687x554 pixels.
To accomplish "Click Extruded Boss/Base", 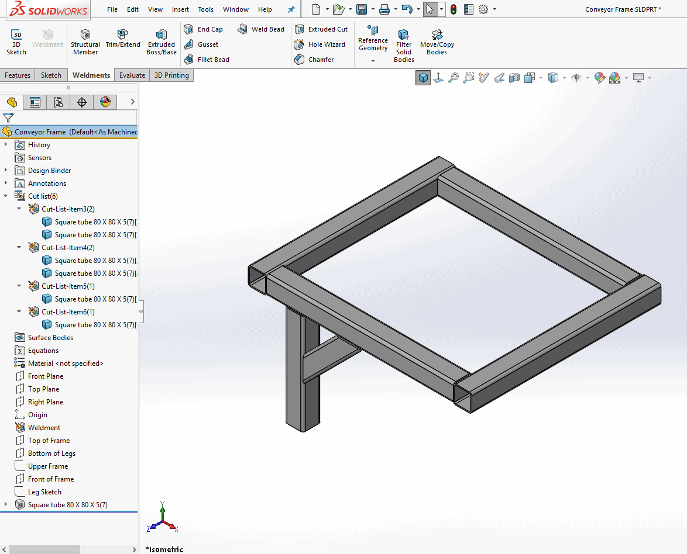I will tap(162, 41).
